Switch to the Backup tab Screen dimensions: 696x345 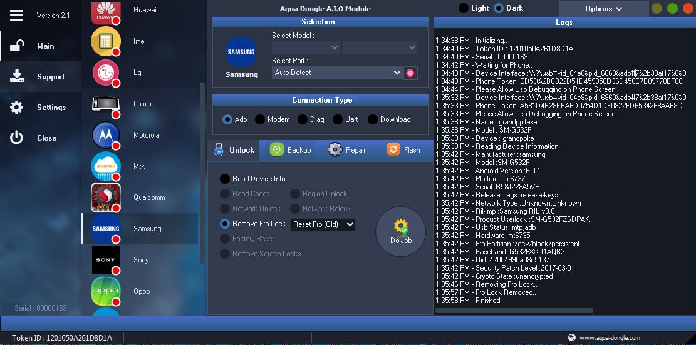tap(291, 150)
